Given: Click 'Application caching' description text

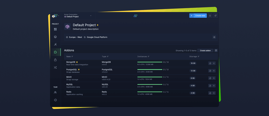Looking at the screenshot, I should tap(74, 94).
